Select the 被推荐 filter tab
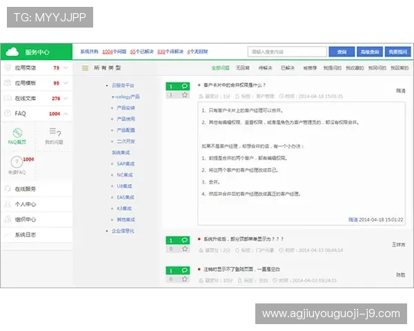 [x=310, y=68]
